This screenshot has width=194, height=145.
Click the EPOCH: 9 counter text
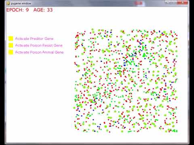point(17,10)
